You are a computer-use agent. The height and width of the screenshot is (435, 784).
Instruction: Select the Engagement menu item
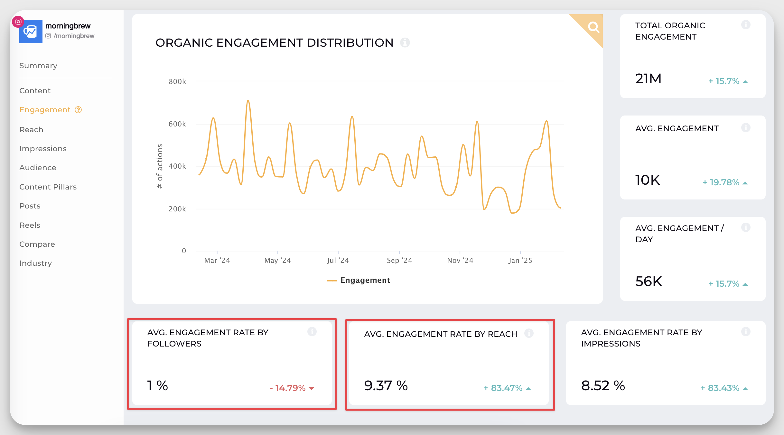click(45, 110)
